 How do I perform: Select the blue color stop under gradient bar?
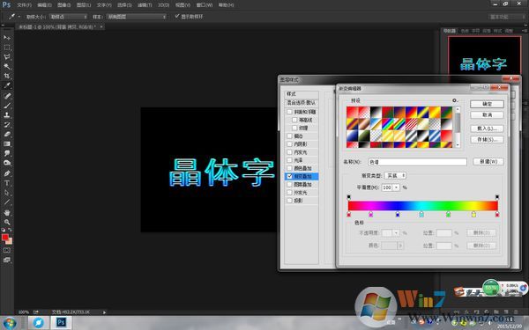click(x=398, y=214)
